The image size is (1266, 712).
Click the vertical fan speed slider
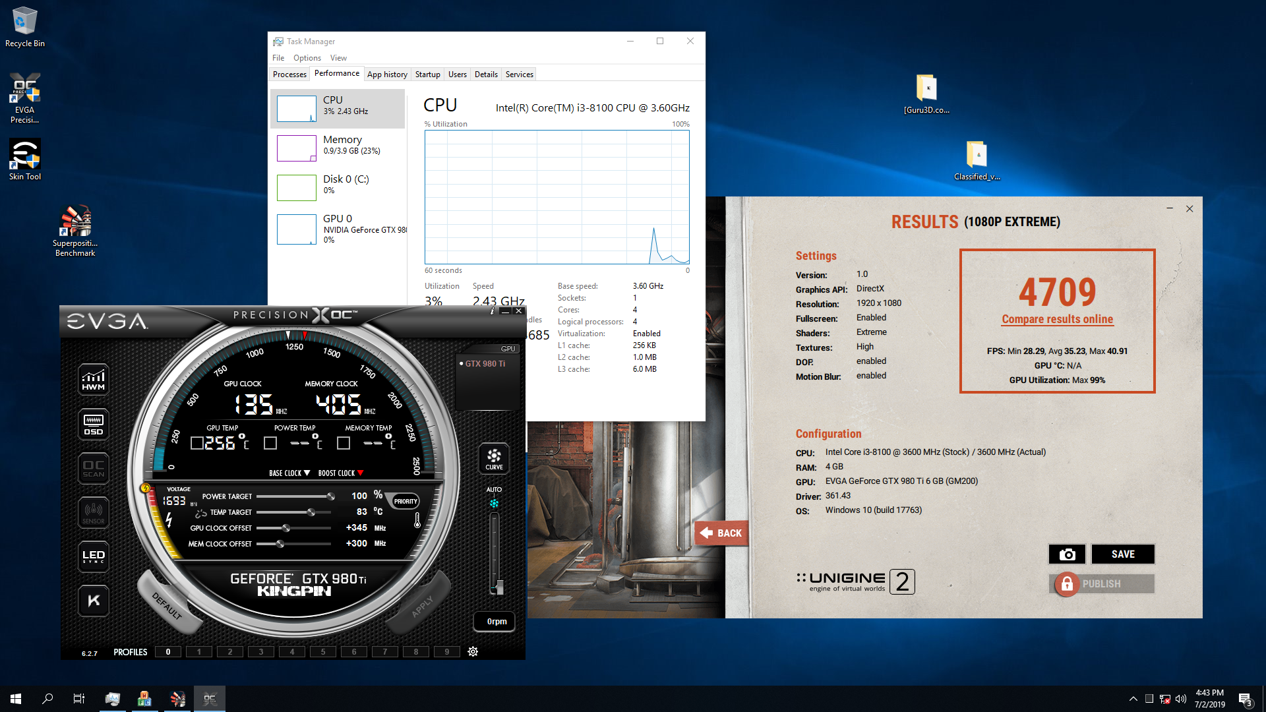pos(495,554)
